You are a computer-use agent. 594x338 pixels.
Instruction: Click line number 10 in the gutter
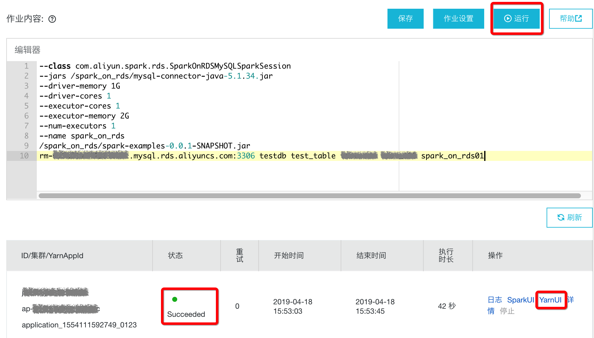[x=24, y=156]
